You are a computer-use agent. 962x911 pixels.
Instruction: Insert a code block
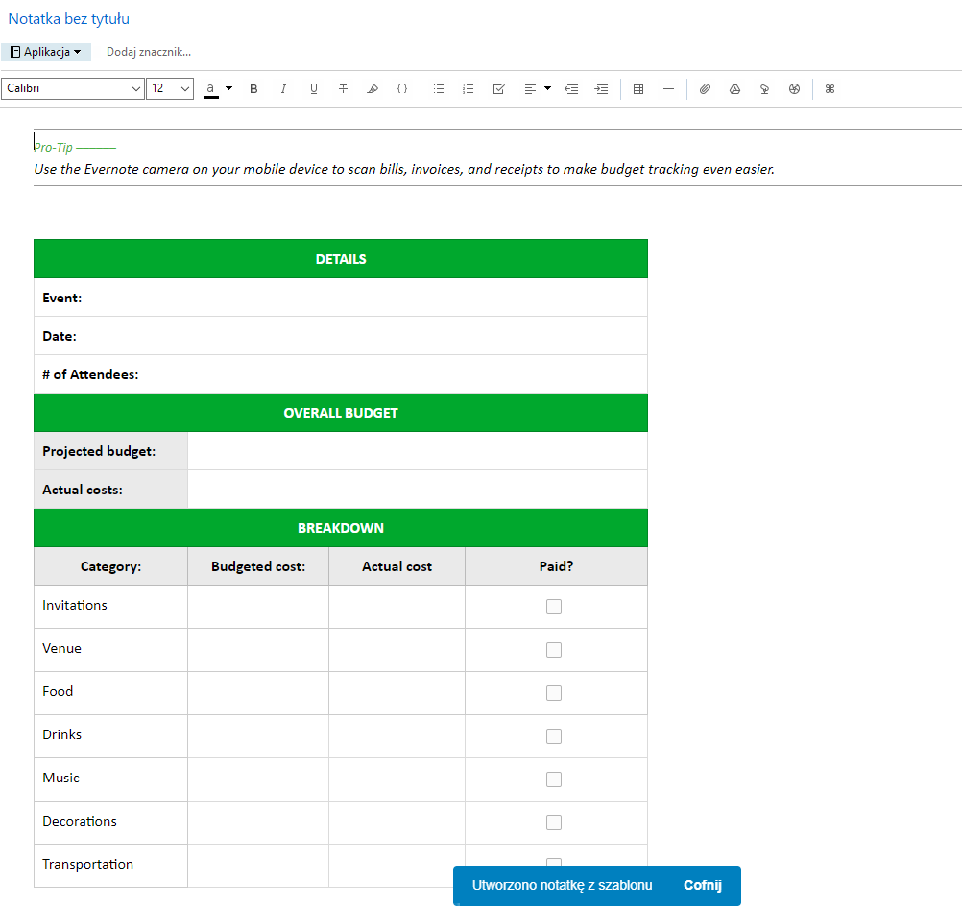coord(402,89)
